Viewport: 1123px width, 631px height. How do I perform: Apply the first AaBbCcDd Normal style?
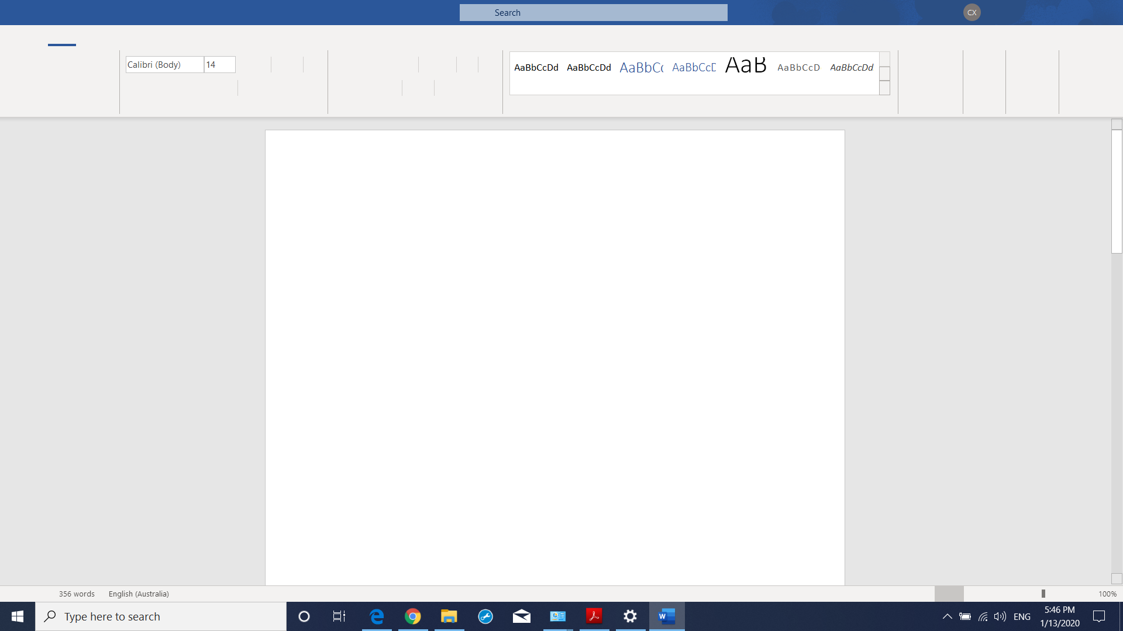tap(536, 68)
